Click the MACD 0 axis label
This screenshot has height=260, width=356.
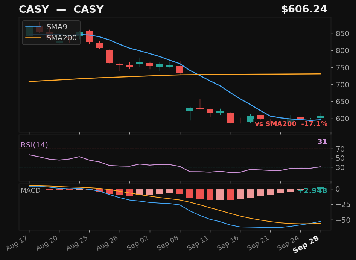[338, 189]
